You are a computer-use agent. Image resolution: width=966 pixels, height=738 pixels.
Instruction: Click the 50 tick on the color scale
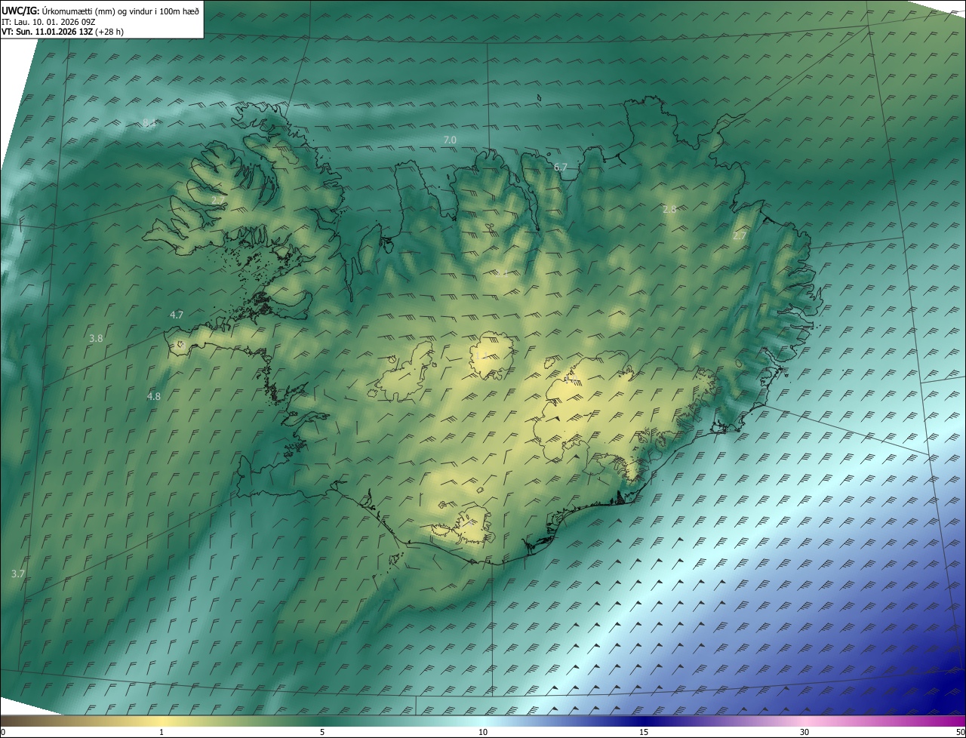[960, 733]
